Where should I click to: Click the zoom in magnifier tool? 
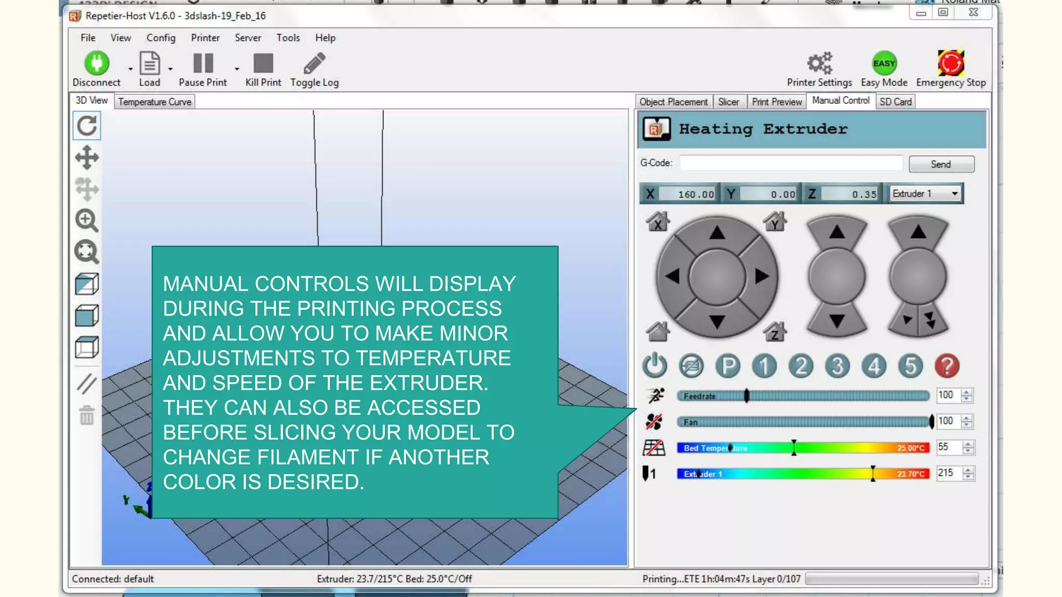(x=87, y=221)
